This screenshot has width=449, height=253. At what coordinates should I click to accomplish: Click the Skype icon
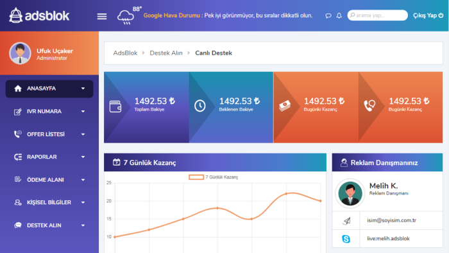tap(346, 239)
